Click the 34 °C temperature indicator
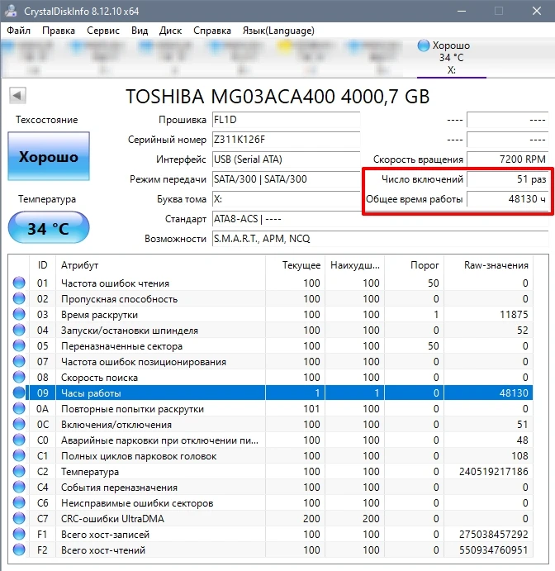The width and height of the screenshot is (555, 571). click(49, 228)
